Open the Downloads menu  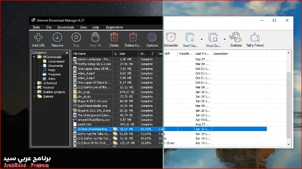(66, 27)
